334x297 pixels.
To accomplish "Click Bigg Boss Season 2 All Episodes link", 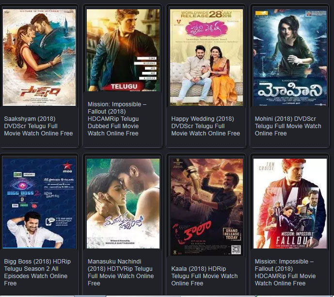I will pyautogui.click(x=37, y=272).
